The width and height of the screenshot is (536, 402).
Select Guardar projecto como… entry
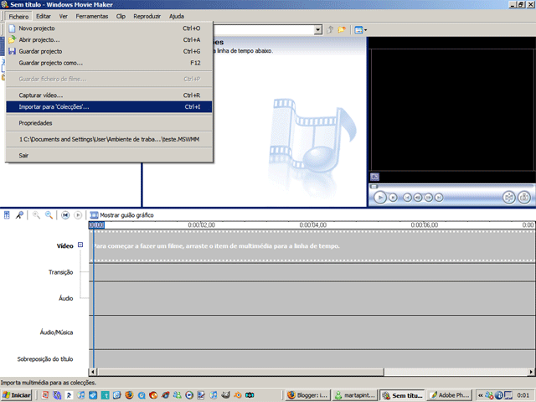109,63
